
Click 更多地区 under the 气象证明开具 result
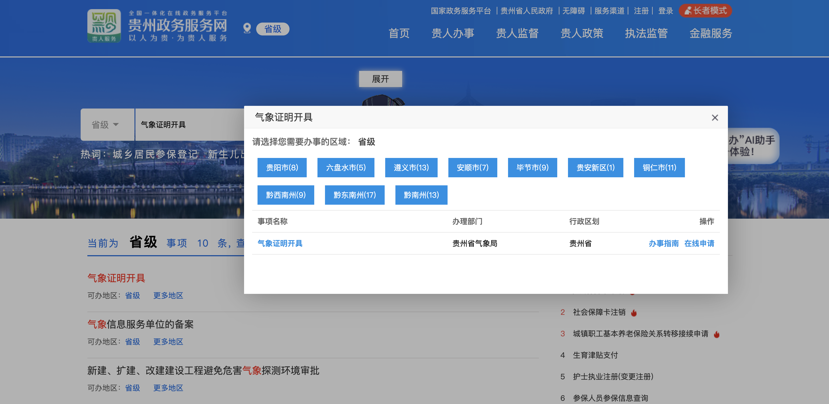(168, 295)
